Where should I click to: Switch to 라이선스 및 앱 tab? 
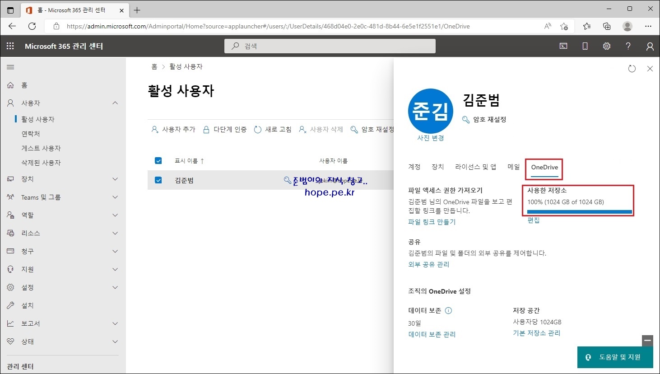point(476,167)
